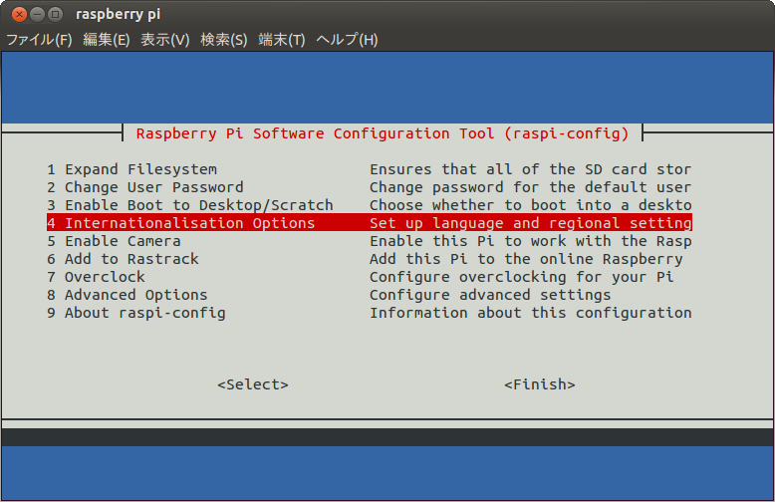This screenshot has width=775, height=502.
Task: Close the raspberry pi terminal window
Action: 19,14
